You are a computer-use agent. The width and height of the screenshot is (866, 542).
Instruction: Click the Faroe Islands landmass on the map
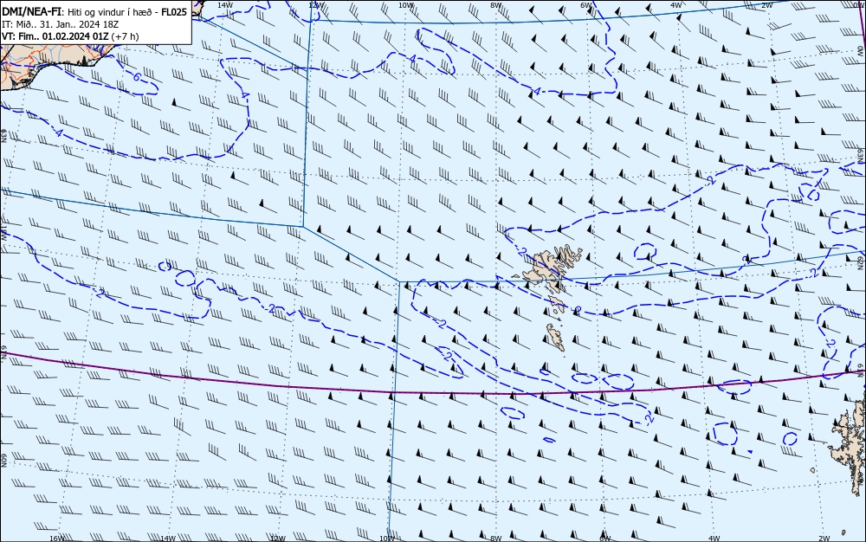[546, 270]
